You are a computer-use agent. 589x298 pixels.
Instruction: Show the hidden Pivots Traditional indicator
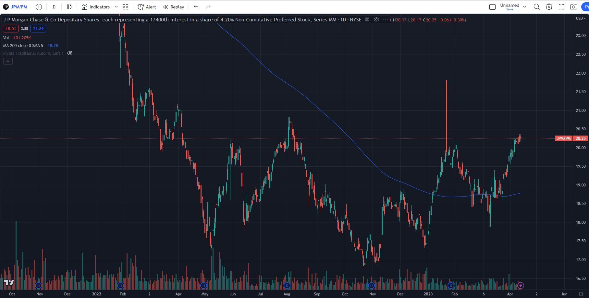click(x=70, y=53)
